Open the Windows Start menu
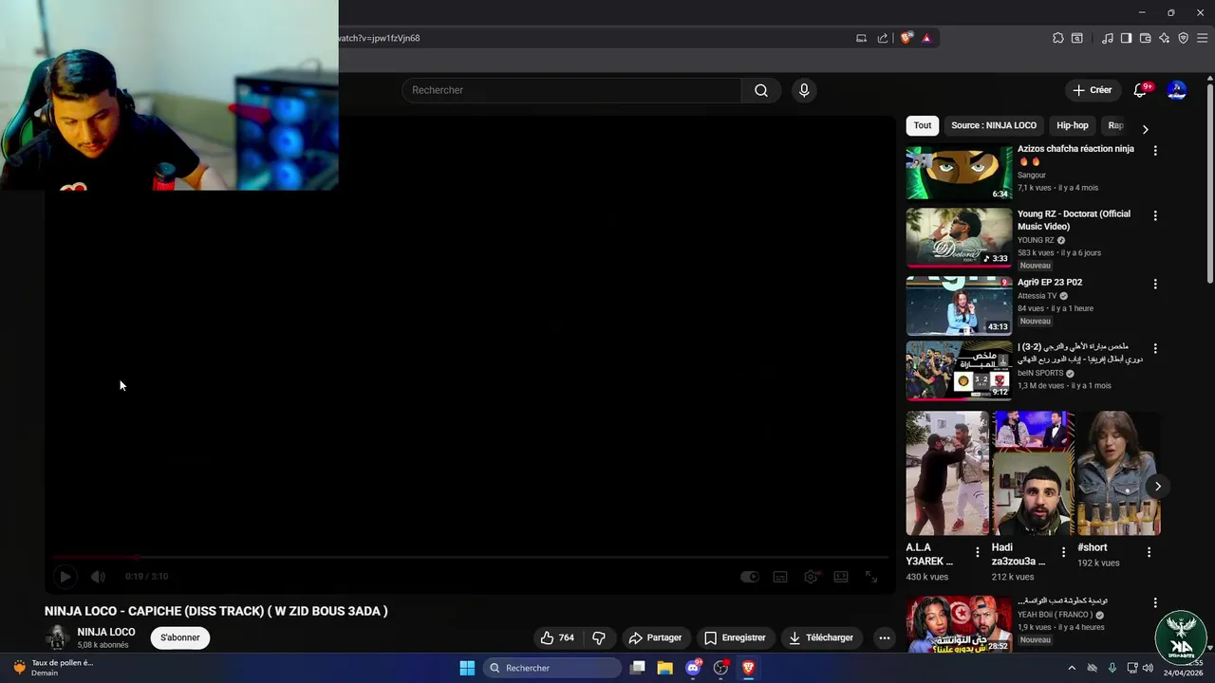The height and width of the screenshot is (683, 1215). 467,668
